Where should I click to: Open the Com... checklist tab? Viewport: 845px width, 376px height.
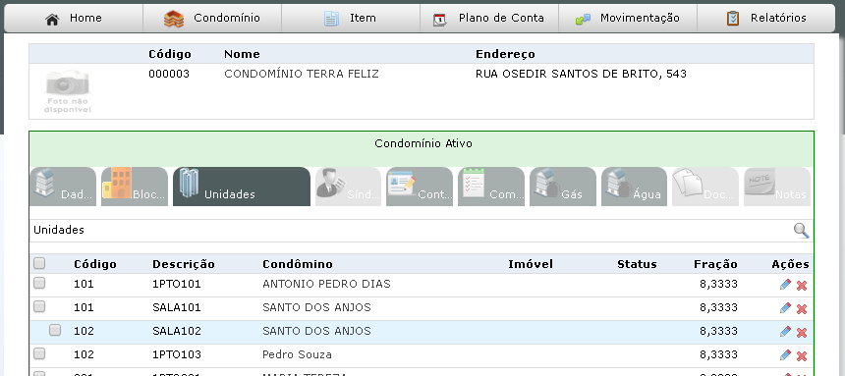pyautogui.click(x=491, y=187)
